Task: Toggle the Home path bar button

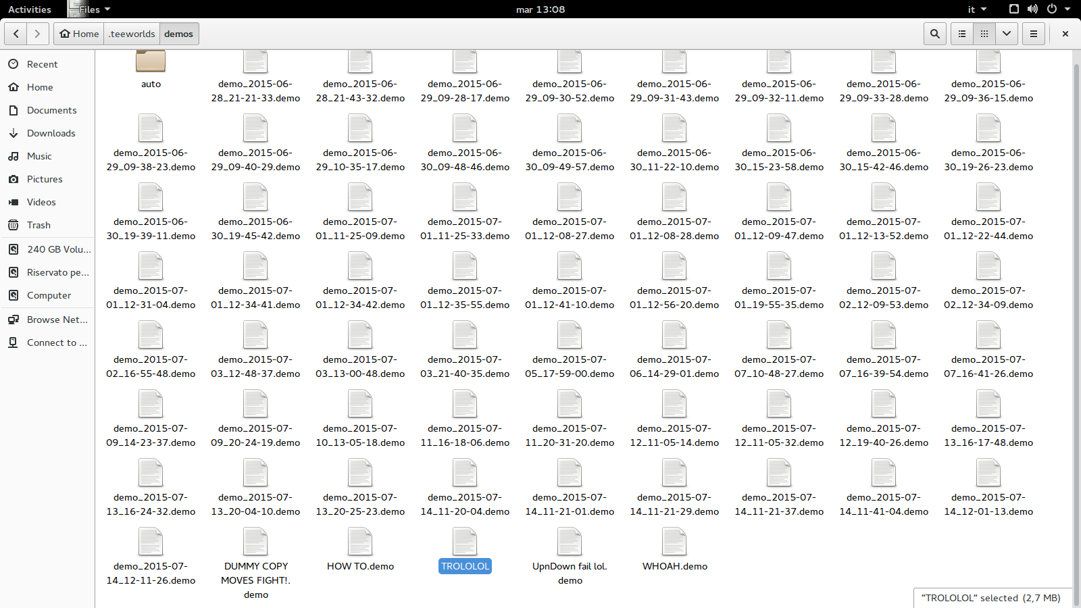Action: click(x=79, y=34)
